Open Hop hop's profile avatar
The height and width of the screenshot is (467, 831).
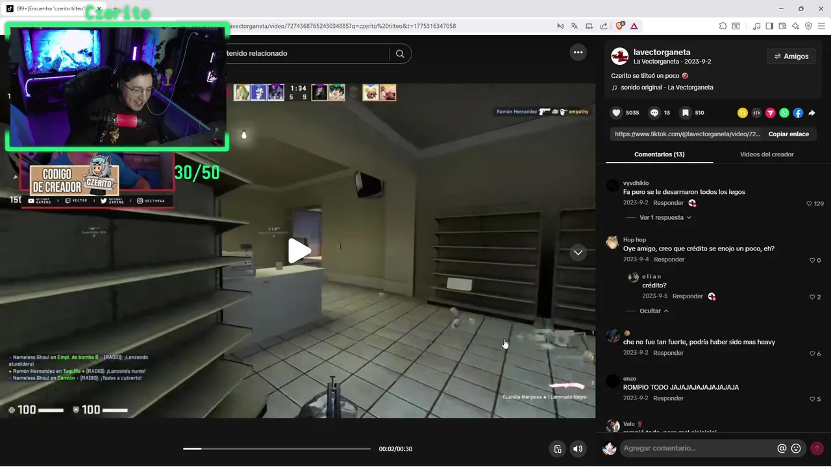tap(612, 243)
